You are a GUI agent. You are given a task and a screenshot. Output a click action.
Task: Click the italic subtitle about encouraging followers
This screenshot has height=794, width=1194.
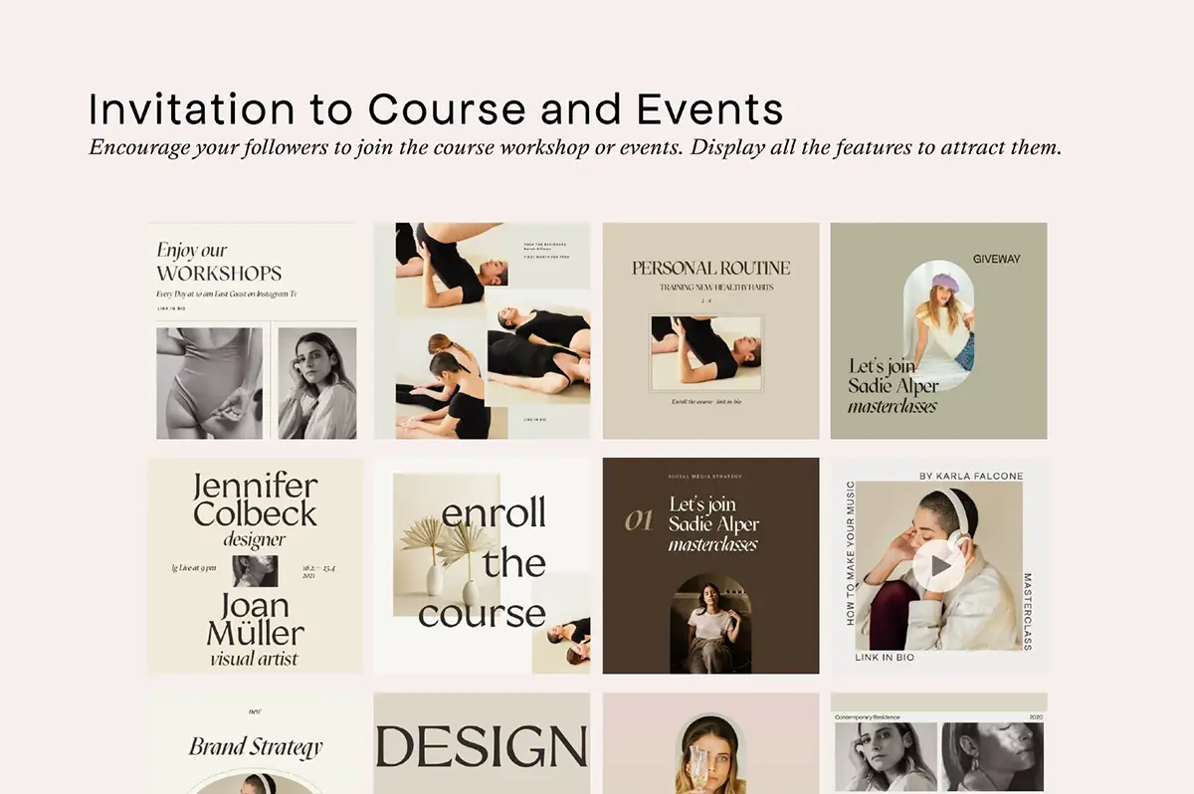tap(575, 147)
